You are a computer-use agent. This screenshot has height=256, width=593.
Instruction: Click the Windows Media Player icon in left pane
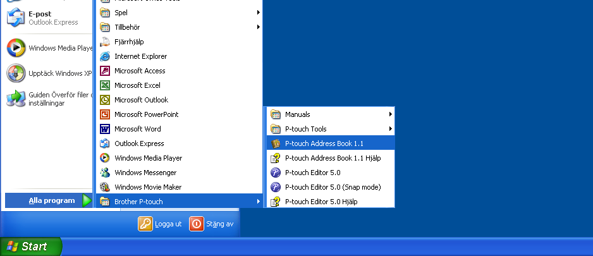[16, 48]
